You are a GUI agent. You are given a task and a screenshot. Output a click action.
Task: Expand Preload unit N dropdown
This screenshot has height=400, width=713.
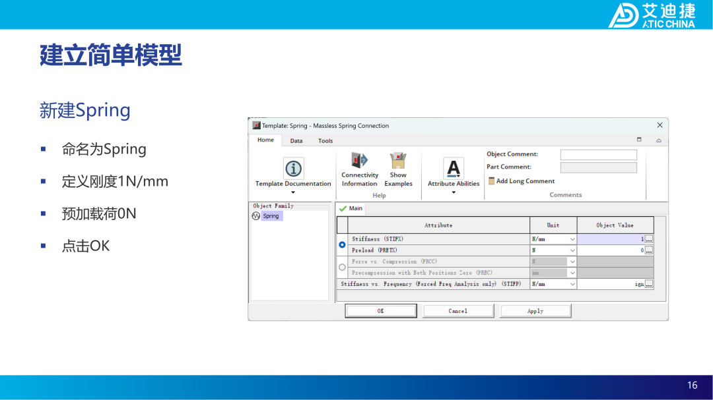pos(572,250)
